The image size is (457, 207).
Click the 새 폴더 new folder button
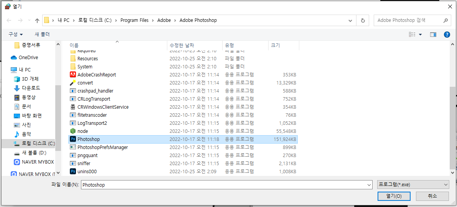pos(42,35)
